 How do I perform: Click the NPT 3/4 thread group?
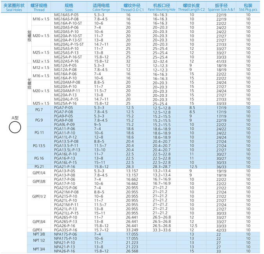tap(39, 249)
